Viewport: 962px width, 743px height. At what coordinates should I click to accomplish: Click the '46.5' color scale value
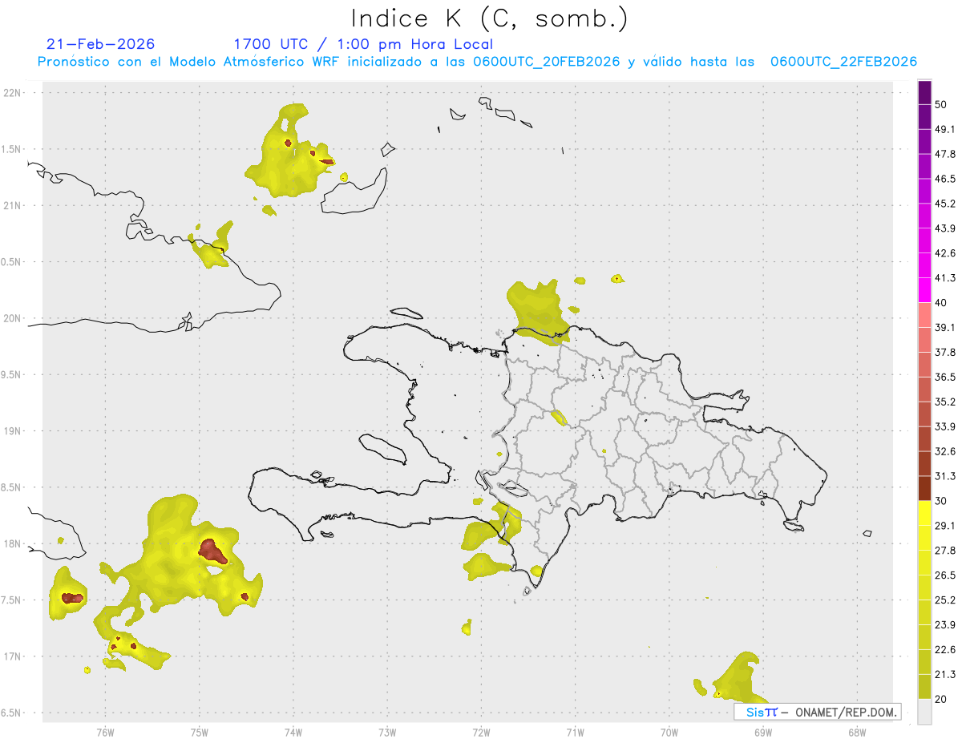(x=944, y=179)
